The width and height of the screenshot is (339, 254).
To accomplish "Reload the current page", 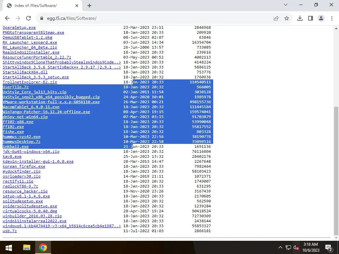I will pos(28,19).
